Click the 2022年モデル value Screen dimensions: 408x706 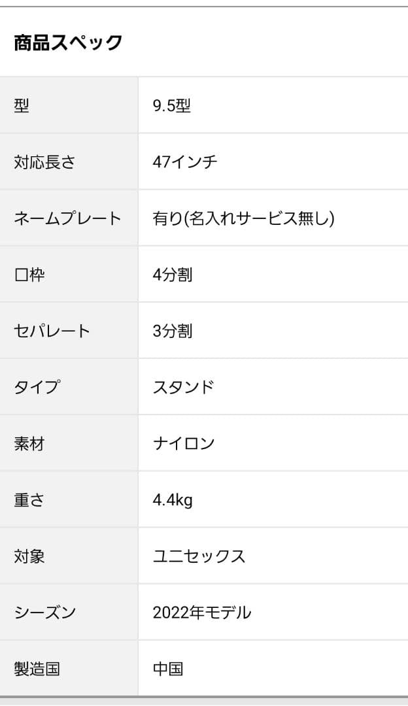point(202,613)
